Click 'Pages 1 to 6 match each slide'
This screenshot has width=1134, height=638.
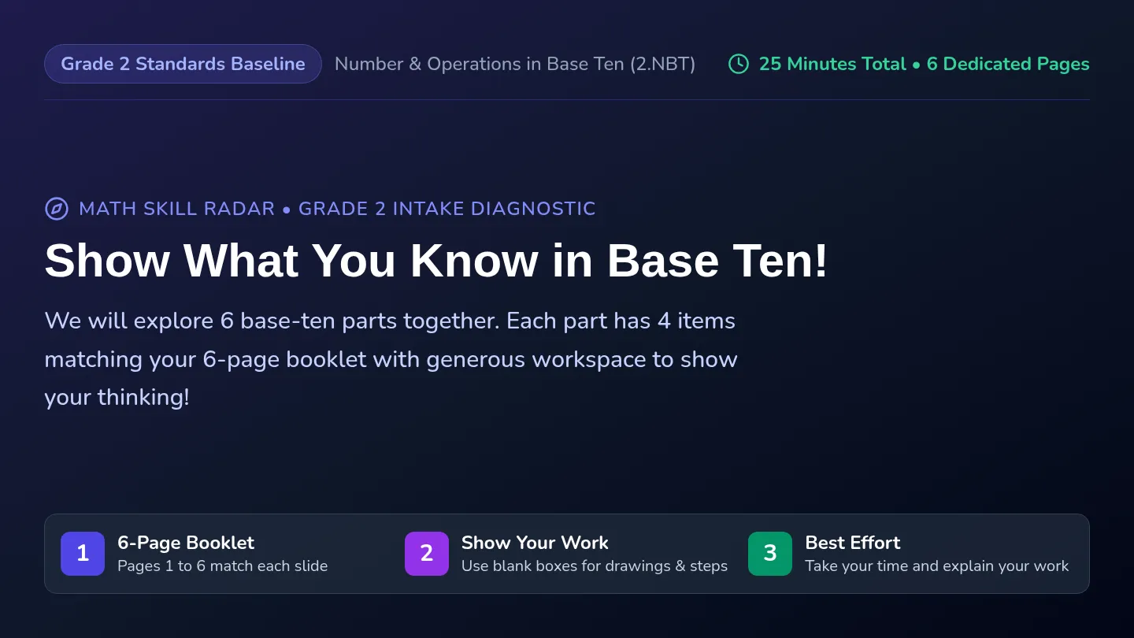point(222,566)
